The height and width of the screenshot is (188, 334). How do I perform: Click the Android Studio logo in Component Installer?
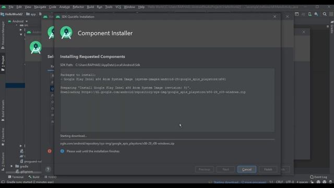[x=66, y=33]
